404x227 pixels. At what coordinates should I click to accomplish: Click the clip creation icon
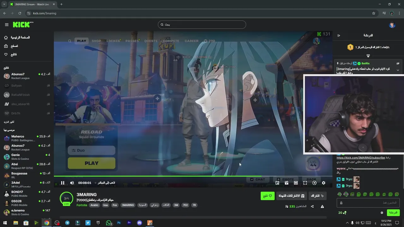pos(287,183)
